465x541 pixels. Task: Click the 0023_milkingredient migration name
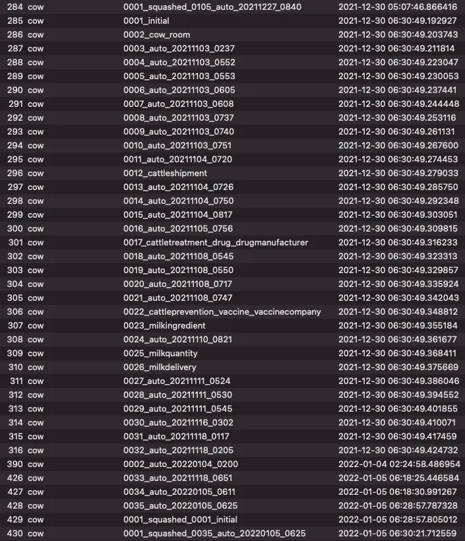tap(164, 325)
